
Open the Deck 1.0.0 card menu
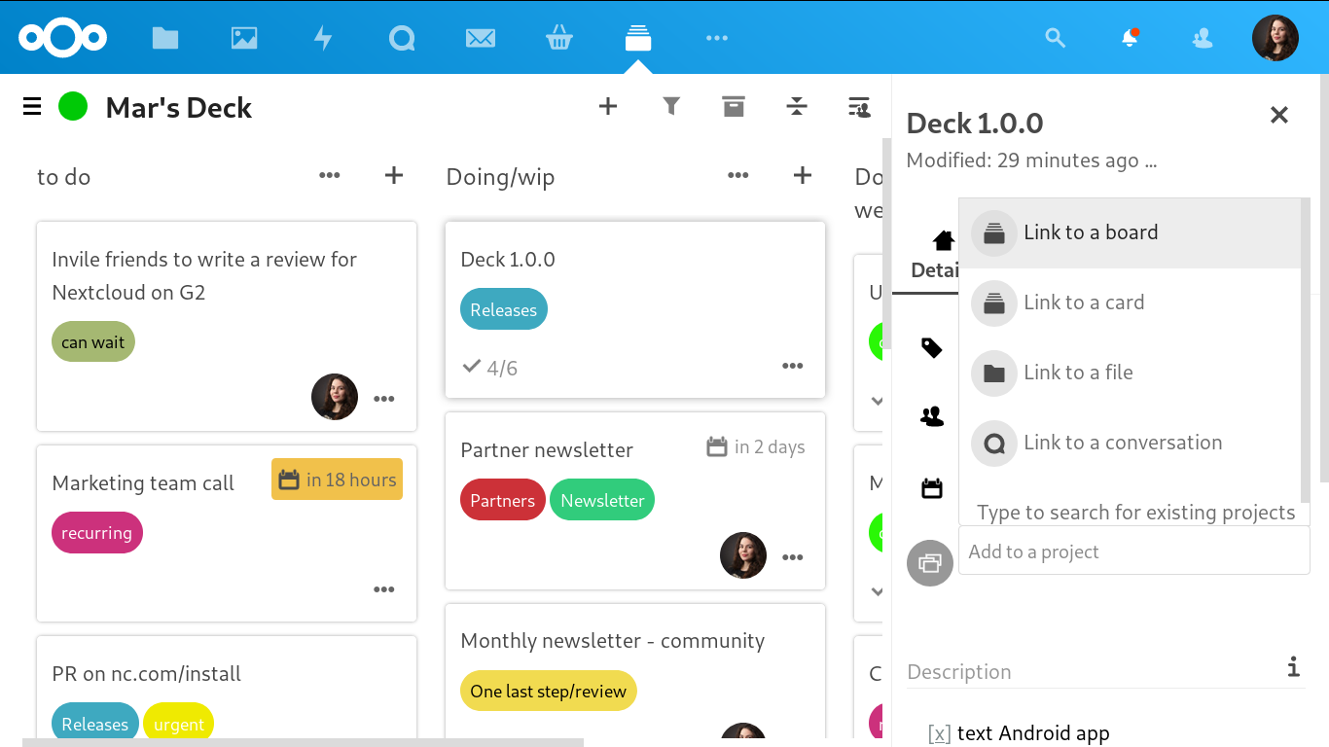(793, 366)
